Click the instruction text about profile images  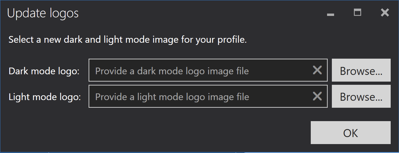[128, 40]
